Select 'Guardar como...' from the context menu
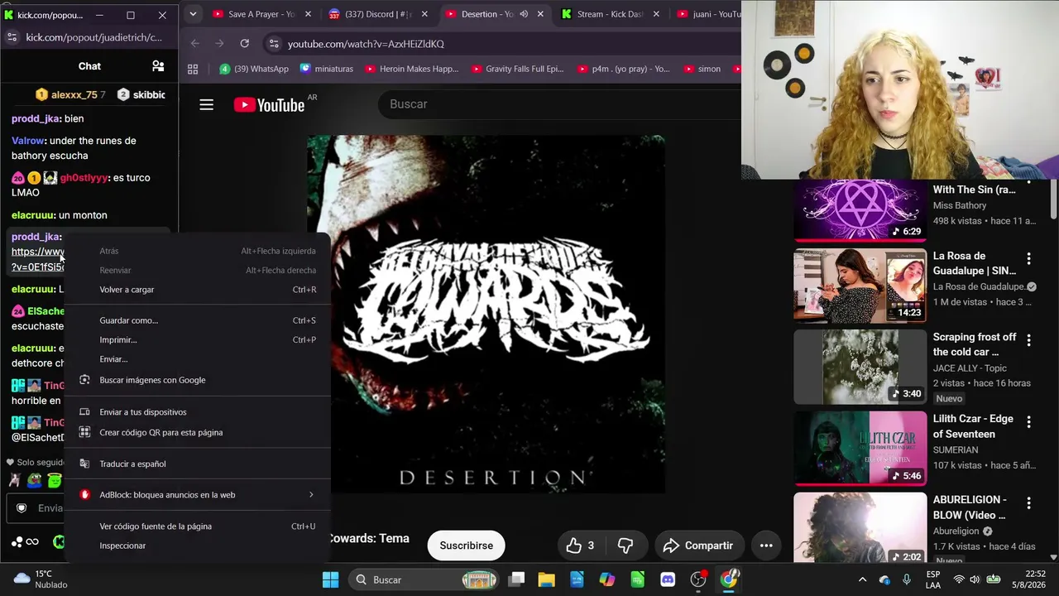1059x596 pixels. (x=198, y=320)
